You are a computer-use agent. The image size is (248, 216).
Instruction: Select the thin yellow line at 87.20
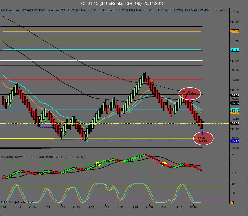point(102,41)
